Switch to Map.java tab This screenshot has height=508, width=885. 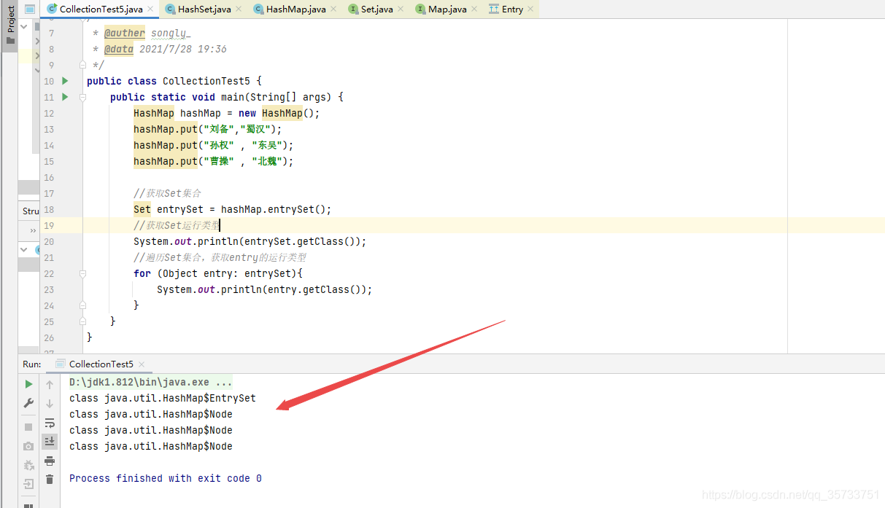point(447,9)
